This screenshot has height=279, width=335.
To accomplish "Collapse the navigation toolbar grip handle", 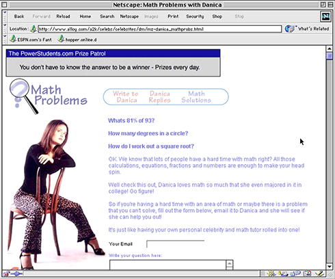I will [x=5, y=16].
